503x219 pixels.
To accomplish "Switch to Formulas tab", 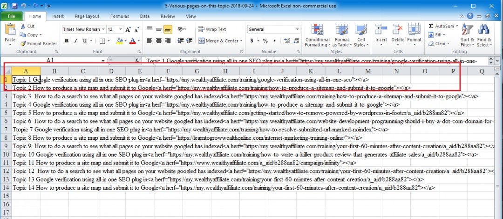I will coord(120,16).
